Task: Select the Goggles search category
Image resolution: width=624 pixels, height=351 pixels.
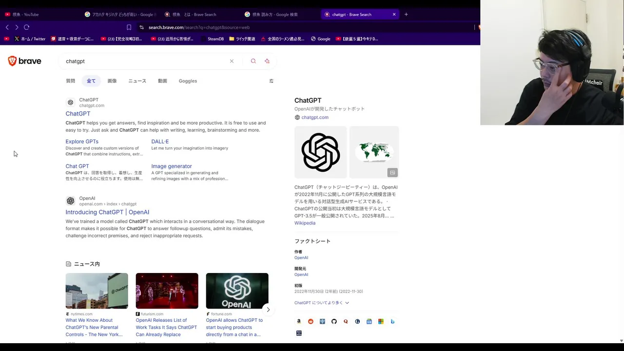Action: tap(188, 81)
